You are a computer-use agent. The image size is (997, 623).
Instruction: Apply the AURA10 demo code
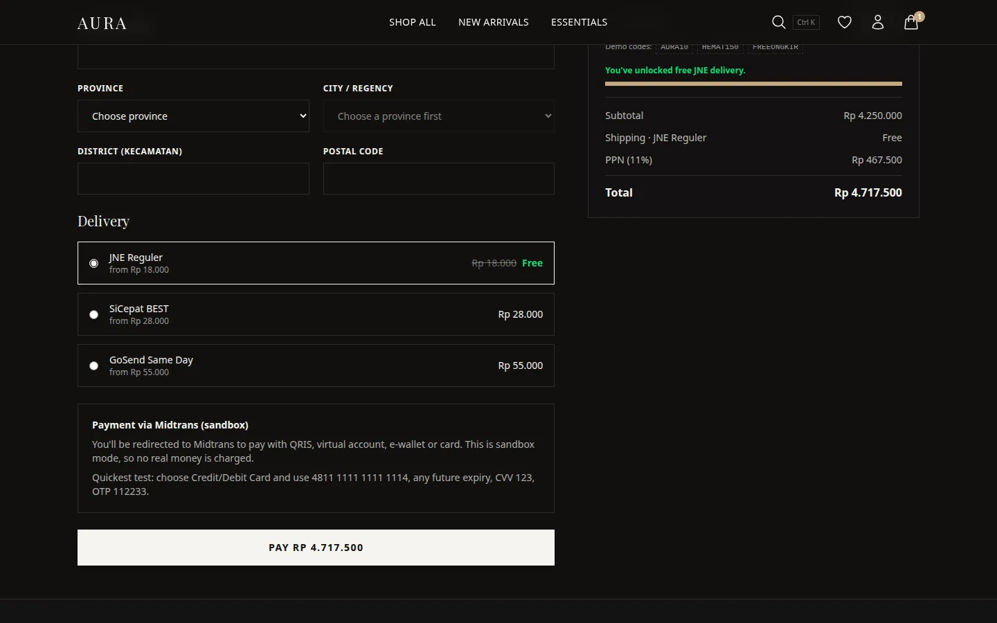tap(674, 47)
